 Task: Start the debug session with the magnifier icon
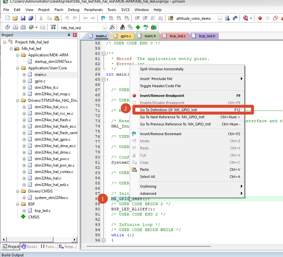pos(245,18)
